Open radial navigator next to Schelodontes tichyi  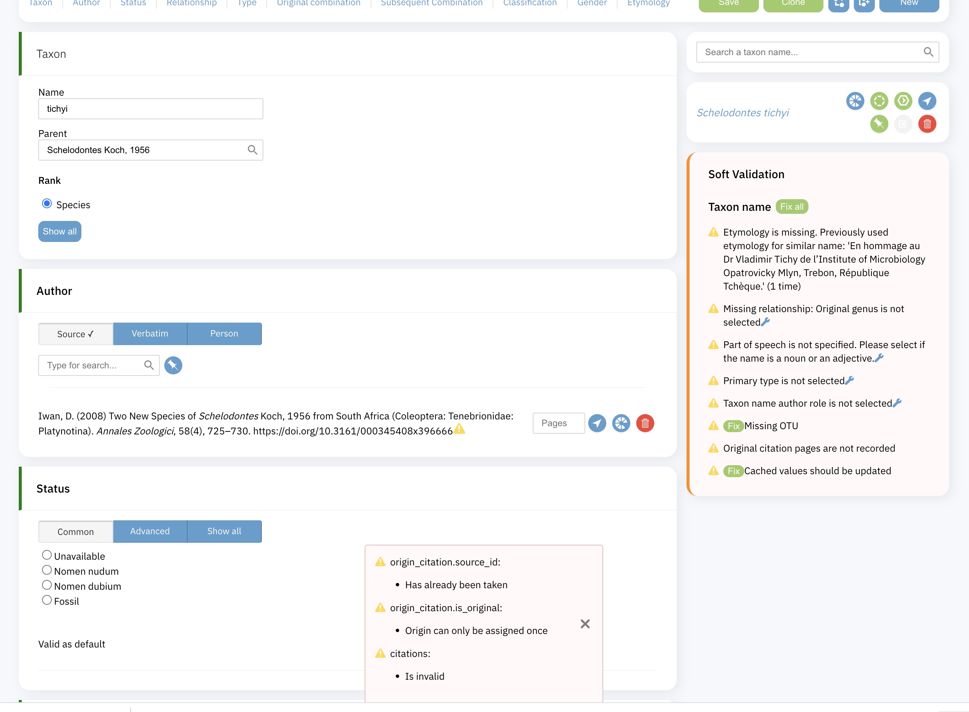click(927, 101)
